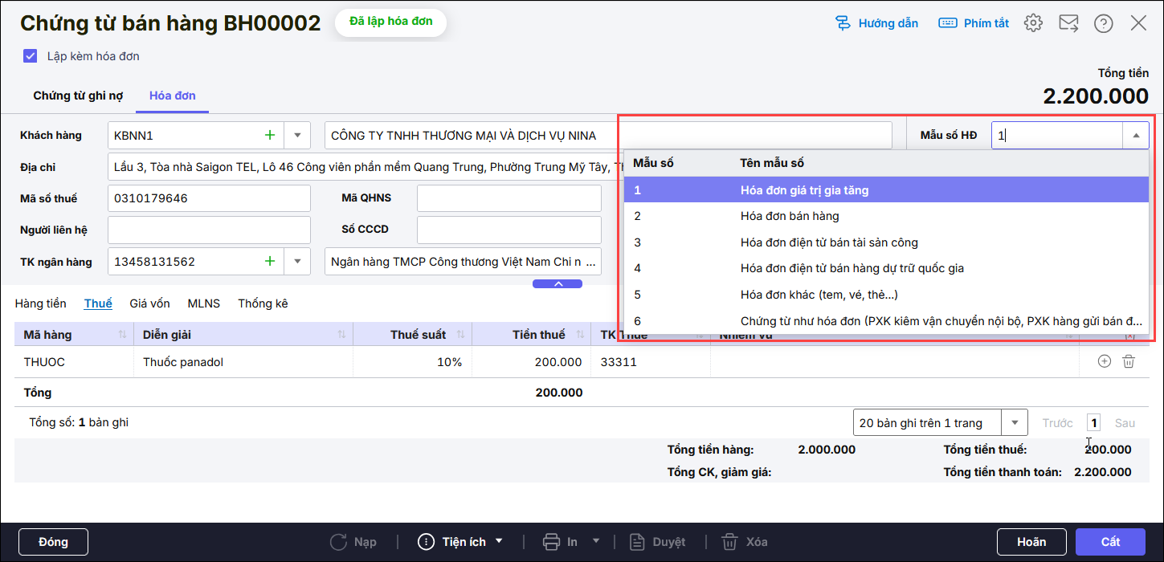
Task: Click the Mã số thuế input field
Action: coord(209,198)
